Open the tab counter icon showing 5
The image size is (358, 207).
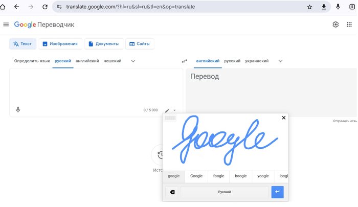(352, 7)
